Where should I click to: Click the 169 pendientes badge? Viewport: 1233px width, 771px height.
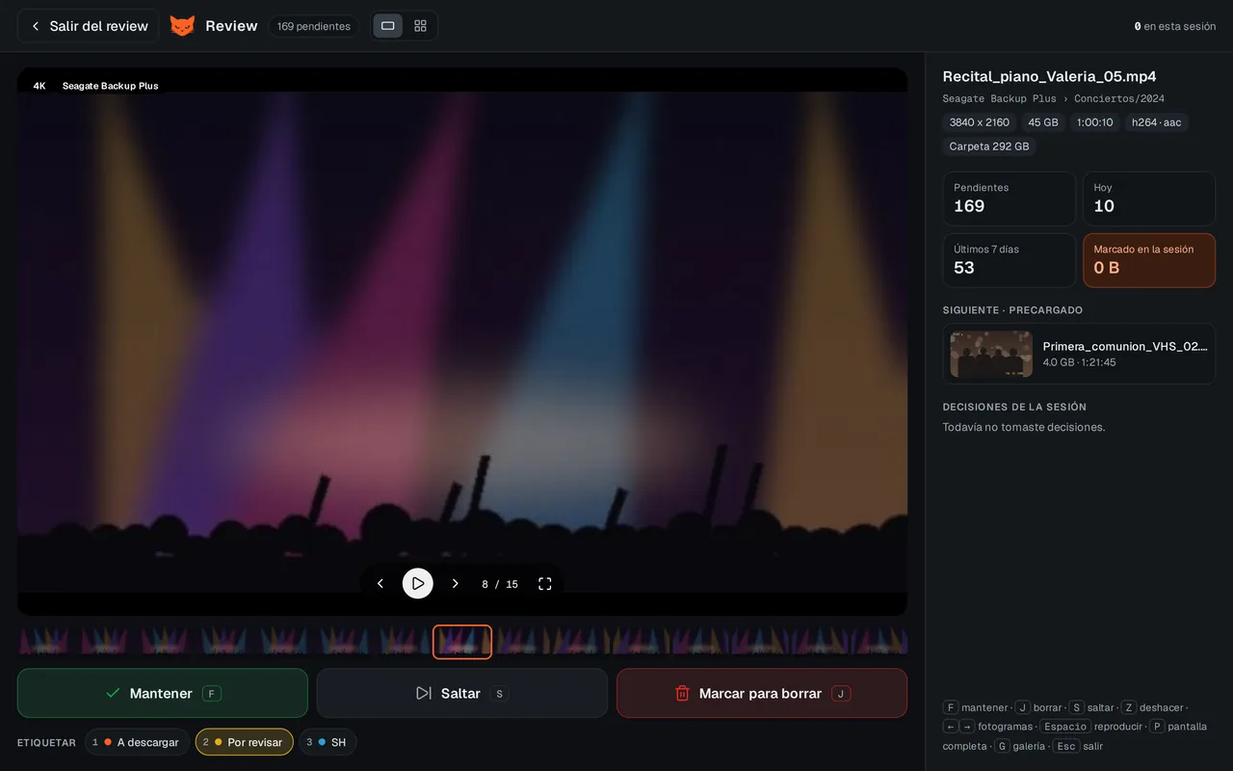(x=314, y=26)
